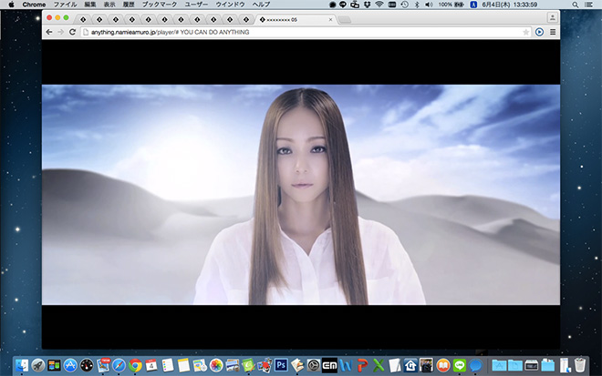Open the ウインドウ menu
This screenshot has width=602, height=376.
pyautogui.click(x=228, y=5)
